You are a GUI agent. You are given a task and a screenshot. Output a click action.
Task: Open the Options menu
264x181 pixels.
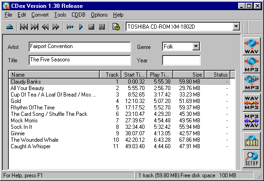coord(99,15)
